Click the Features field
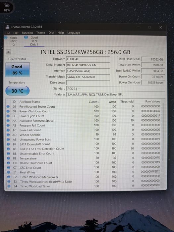Screen dimensions: 174x232 tap(116, 94)
